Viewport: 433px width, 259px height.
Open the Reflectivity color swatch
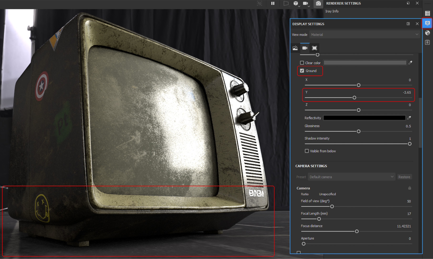364,118
